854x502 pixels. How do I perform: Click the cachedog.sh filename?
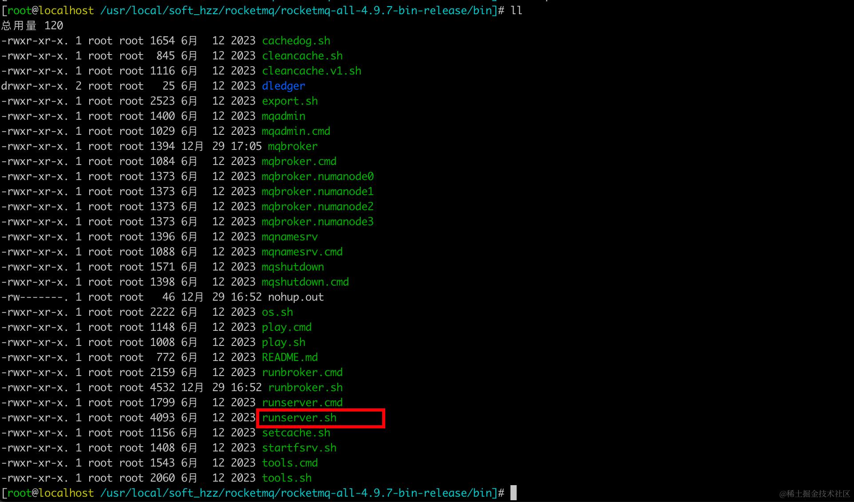point(296,41)
